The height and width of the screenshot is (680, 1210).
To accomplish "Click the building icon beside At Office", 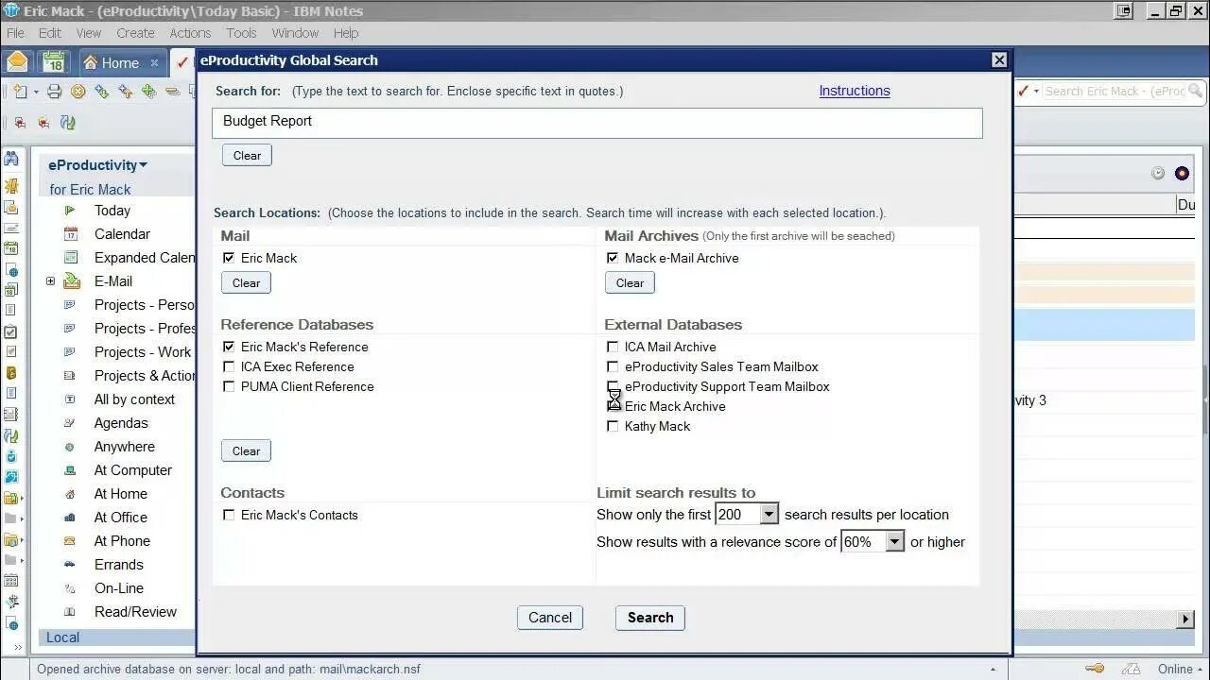I will [70, 518].
